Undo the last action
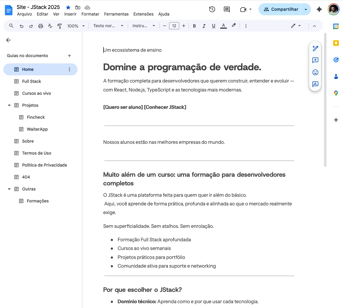The height and width of the screenshot is (308, 342). coord(21,26)
